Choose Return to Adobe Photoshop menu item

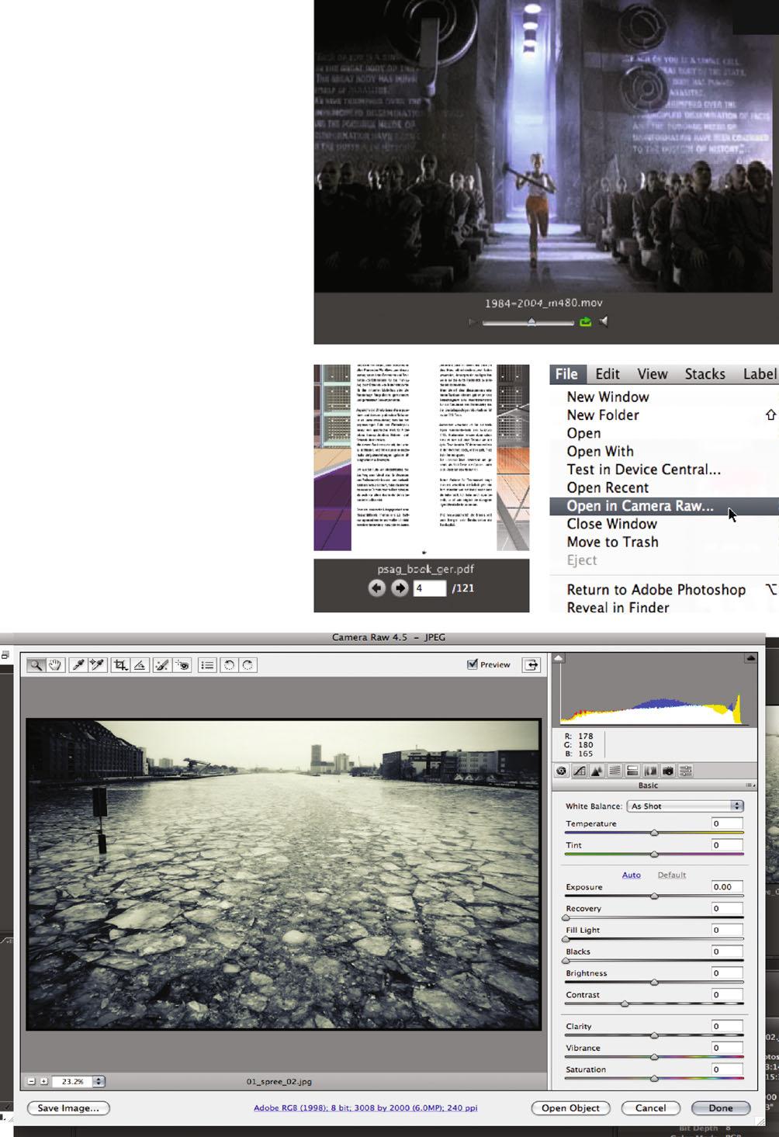pos(664,590)
